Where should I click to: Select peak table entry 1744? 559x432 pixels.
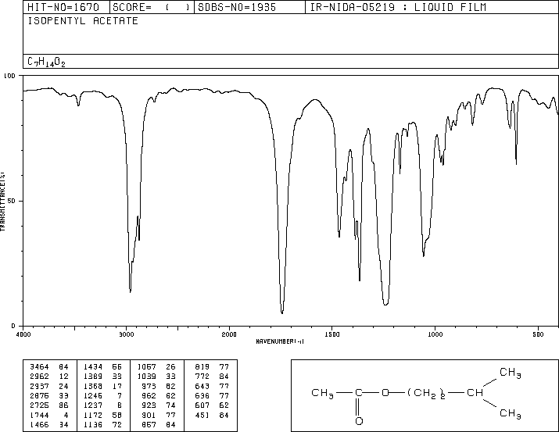point(48,415)
